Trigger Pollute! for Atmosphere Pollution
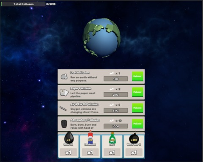203x162 pixels. pos(137,124)
